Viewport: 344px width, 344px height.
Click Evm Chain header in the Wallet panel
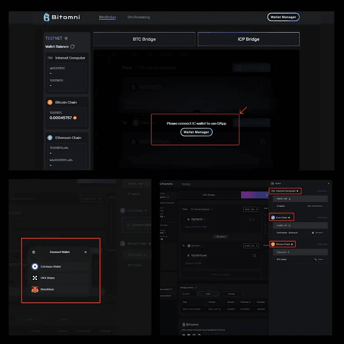281,218
